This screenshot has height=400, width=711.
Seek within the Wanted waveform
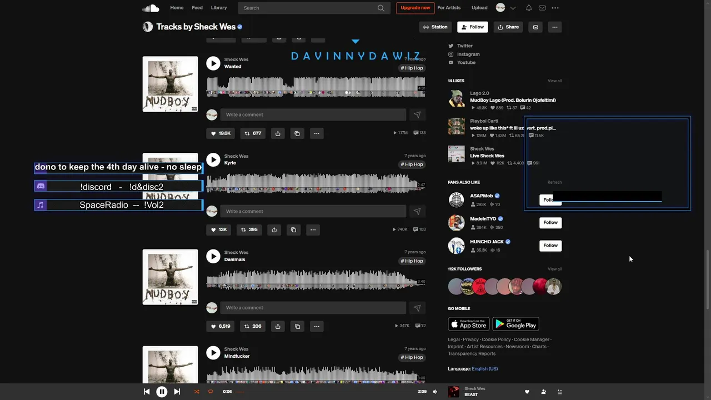(x=316, y=87)
